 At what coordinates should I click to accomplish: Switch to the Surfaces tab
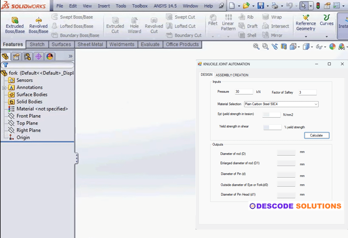click(x=61, y=44)
